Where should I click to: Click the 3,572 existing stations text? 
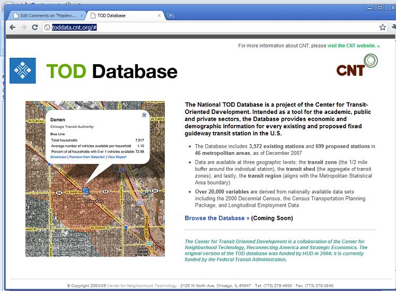tap(277, 146)
